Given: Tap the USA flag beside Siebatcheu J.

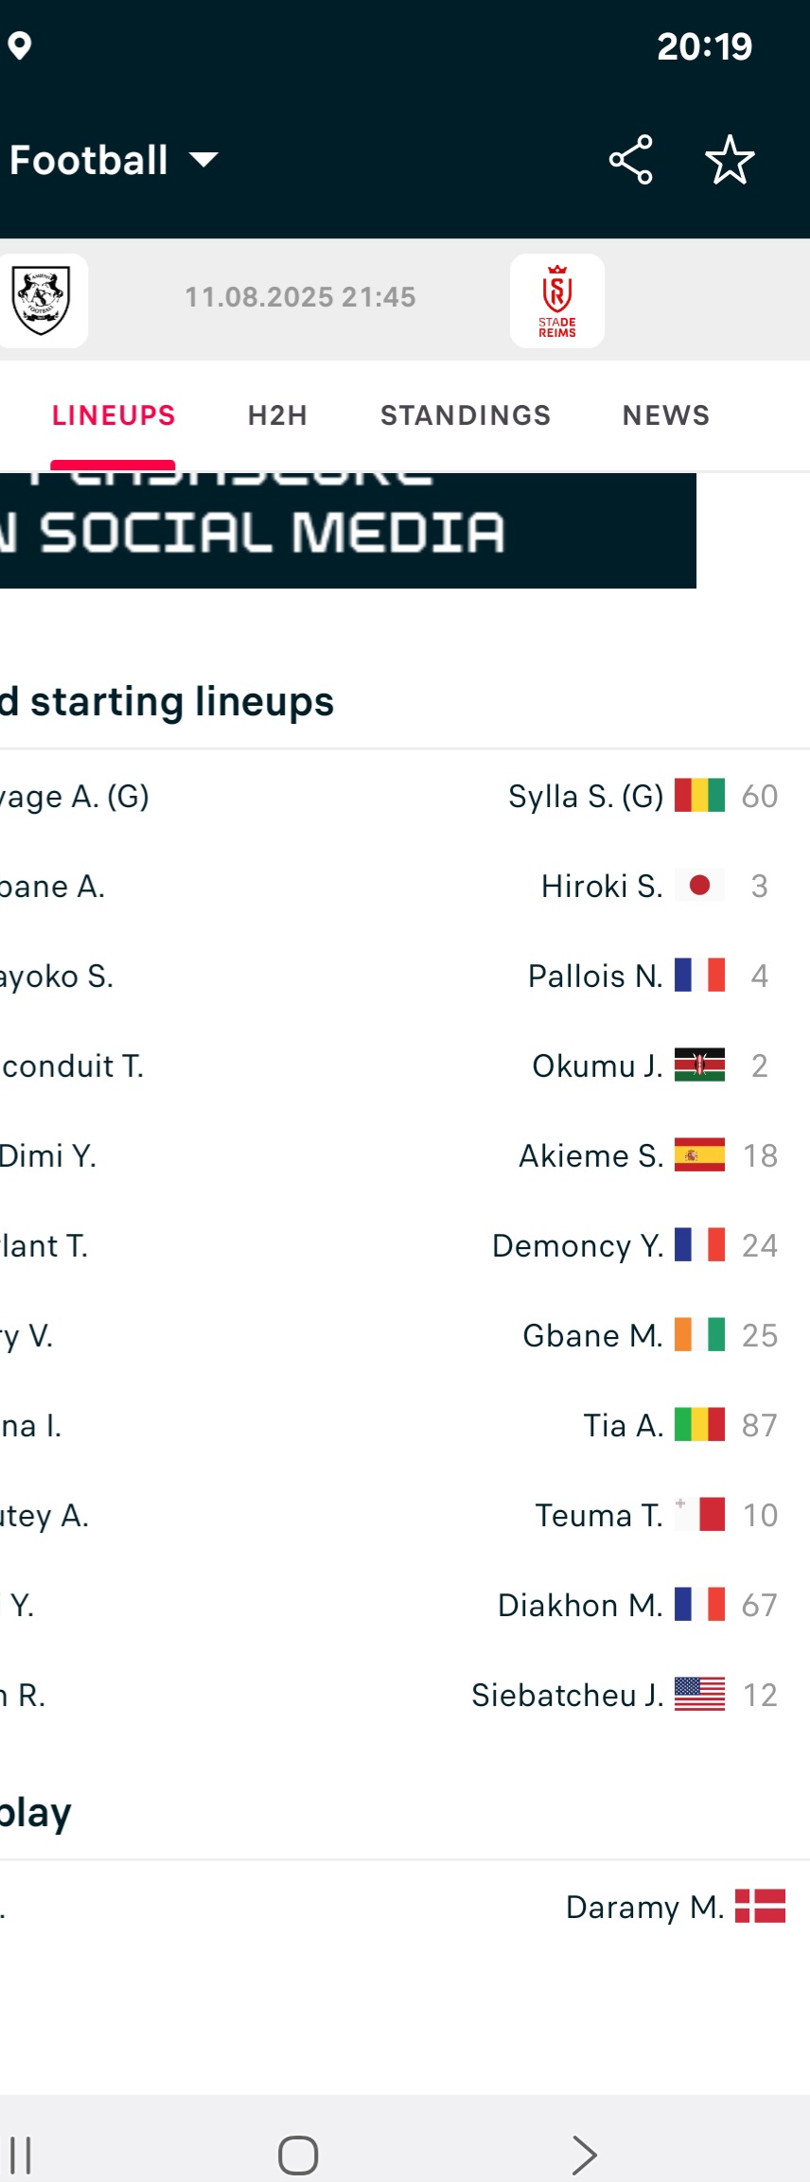Looking at the screenshot, I should (x=699, y=1695).
